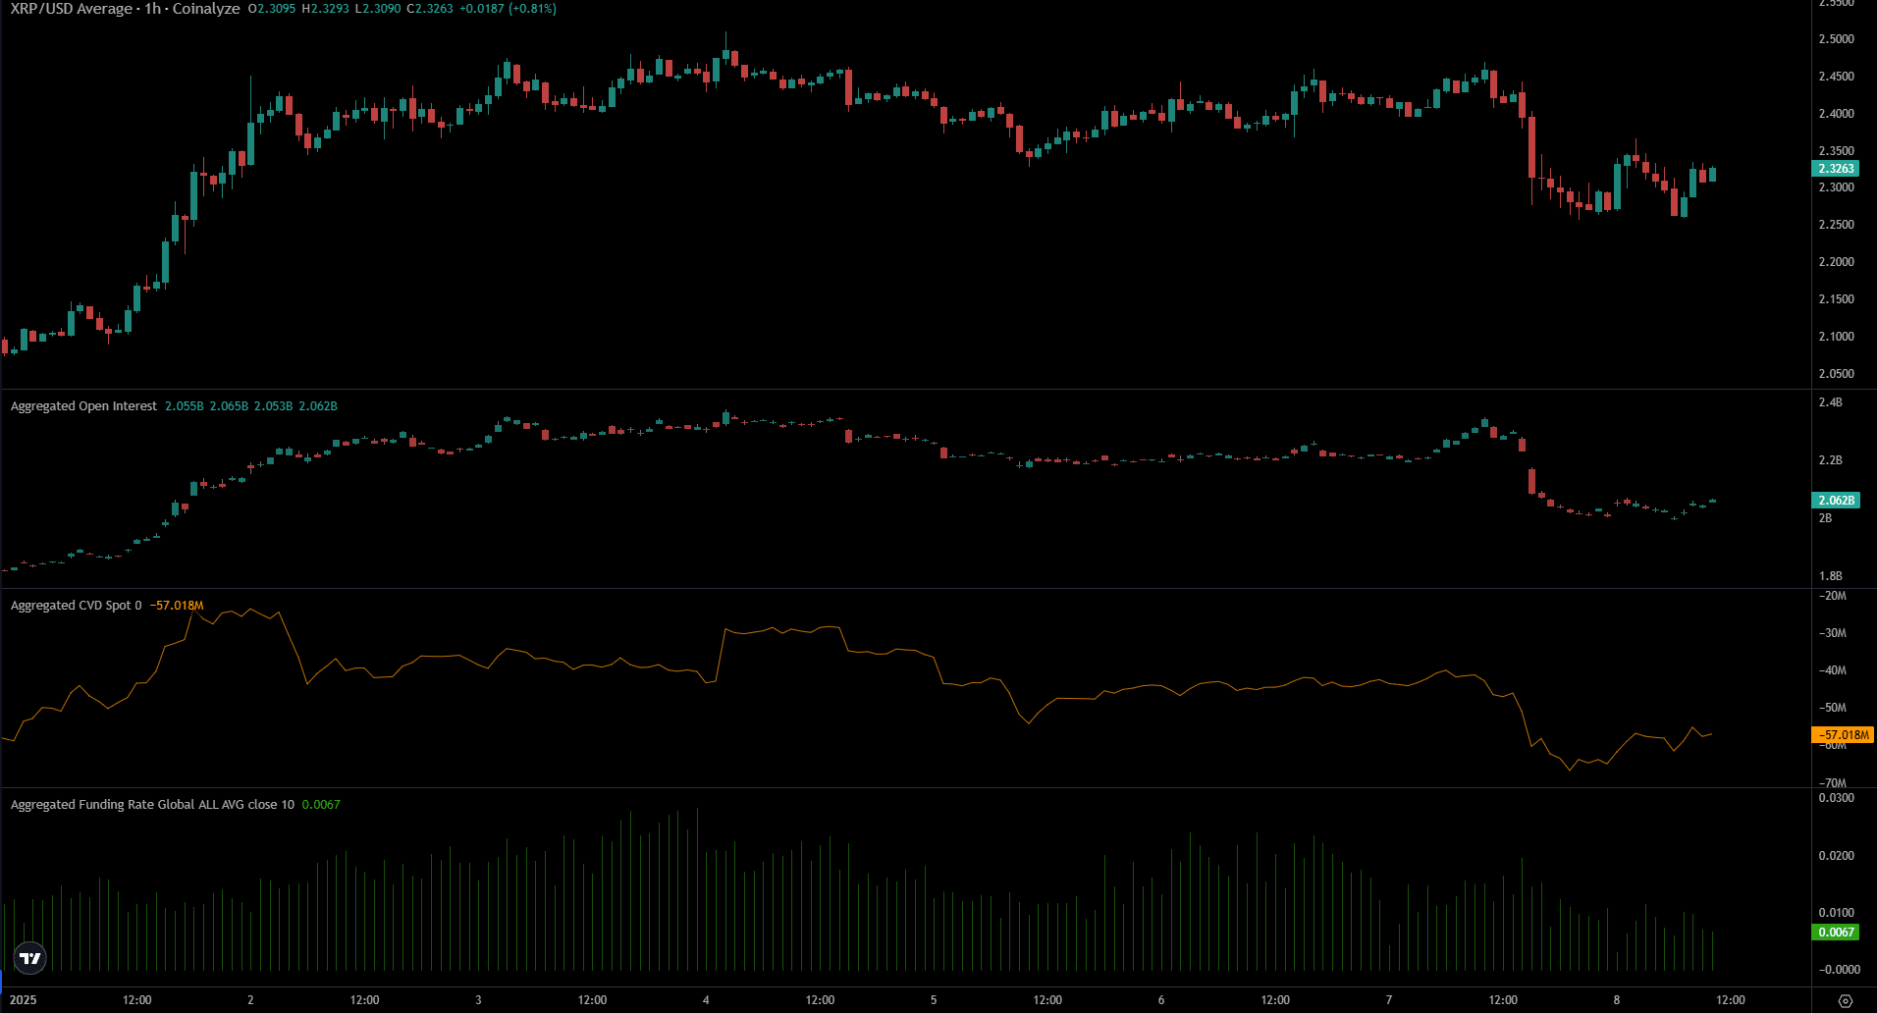Viewport: 1877px width, 1013px height.
Task: Click the 0.0200 level on funding scale
Action: click(1836, 856)
